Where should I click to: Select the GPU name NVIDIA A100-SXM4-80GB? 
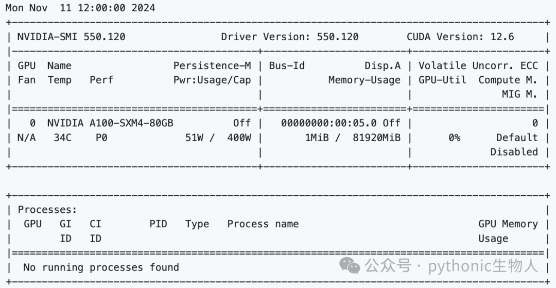[x=110, y=123]
